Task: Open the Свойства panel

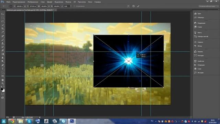Action: point(199,61)
